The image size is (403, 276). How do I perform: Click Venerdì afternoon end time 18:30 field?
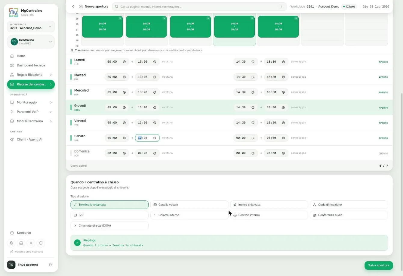point(276,123)
